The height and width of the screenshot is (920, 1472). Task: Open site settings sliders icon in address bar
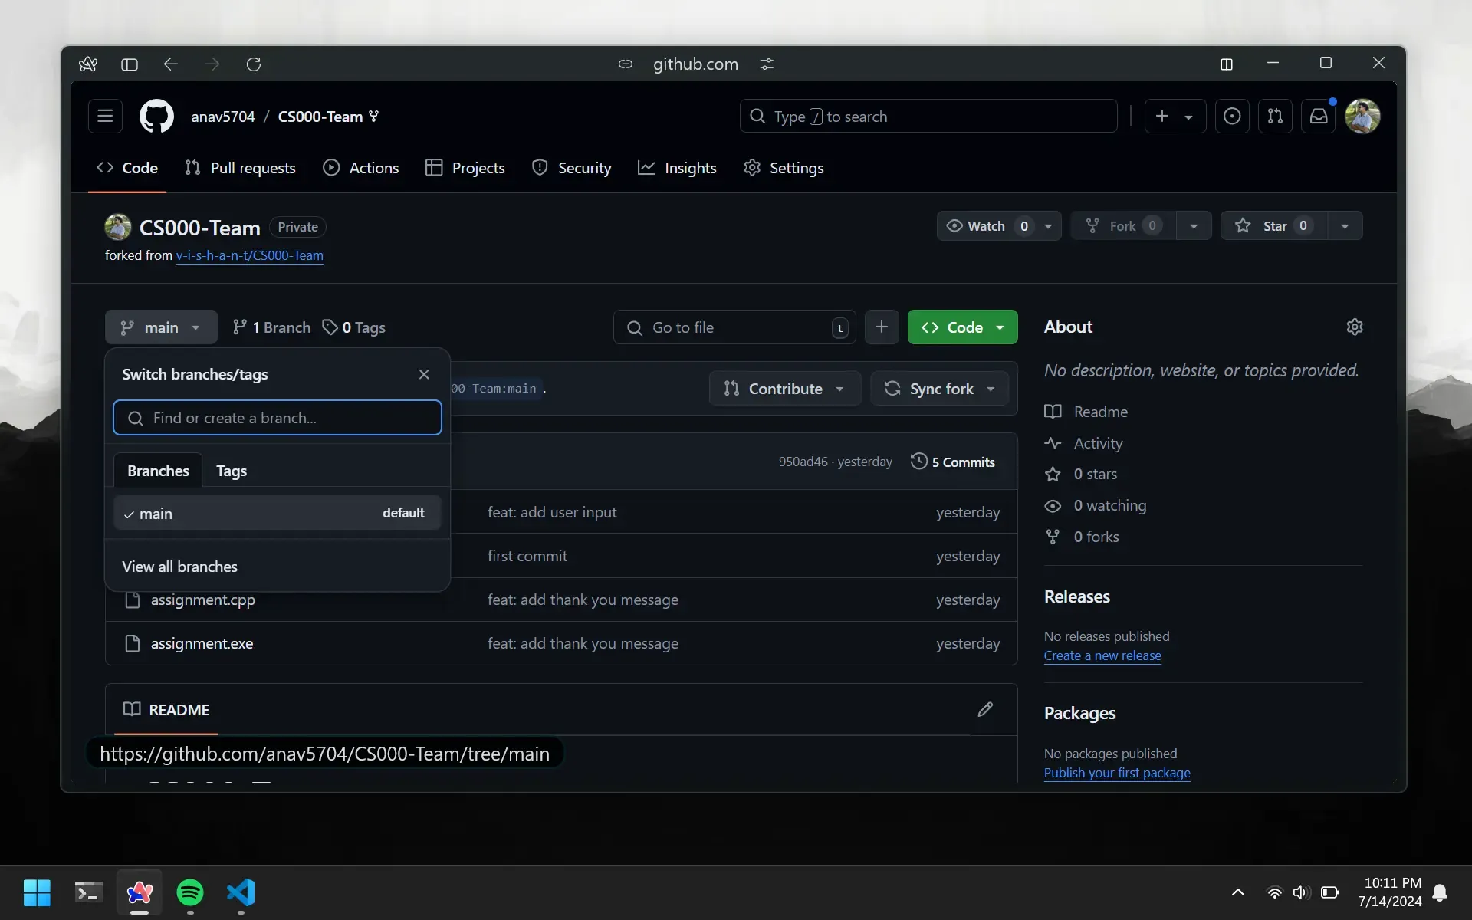pyautogui.click(x=767, y=64)
